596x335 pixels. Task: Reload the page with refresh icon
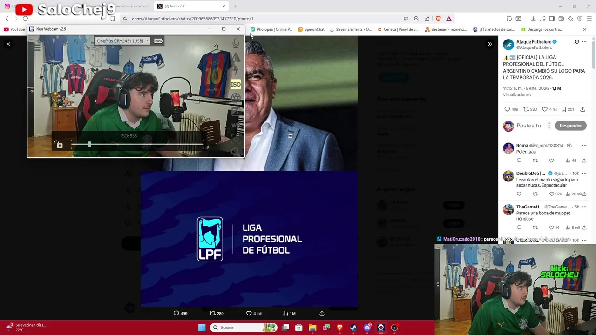[x=25, y=19]
